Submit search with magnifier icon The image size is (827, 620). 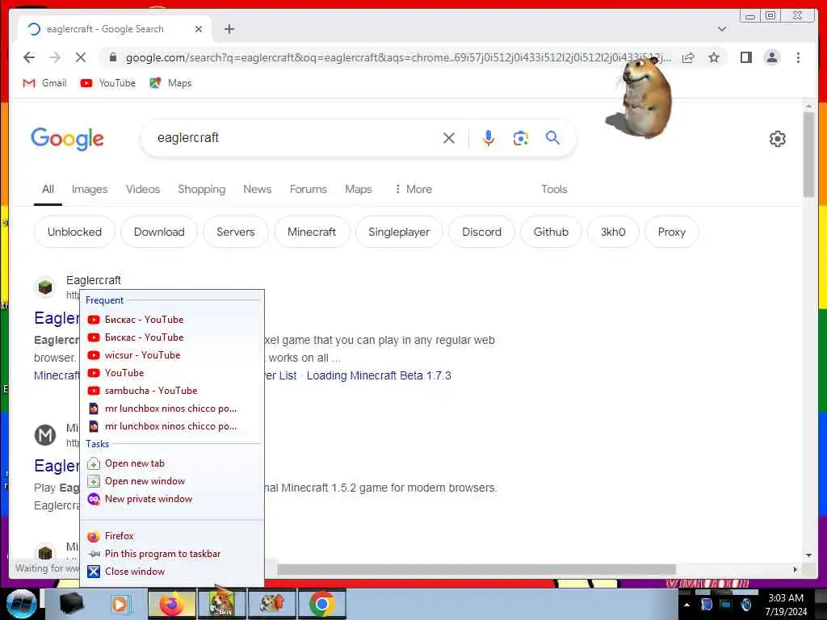(x=552, y=137)
